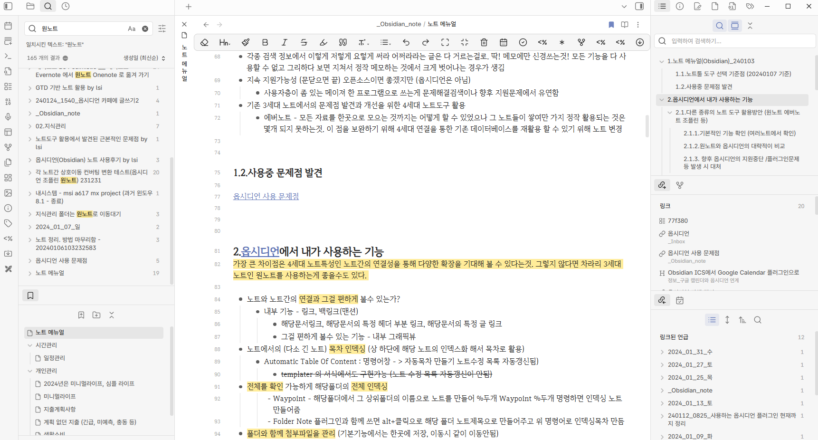Viewport: 818px width, 440px height.
Task: Switch to reading view book icon
Action: pyautogui.click(x=625, y=24)
